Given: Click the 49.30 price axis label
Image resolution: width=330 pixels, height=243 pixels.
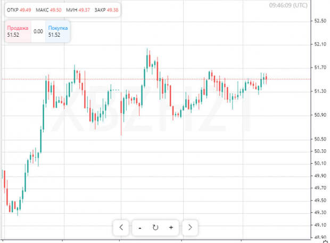Looking at the screenshot, I should coord(320,213).
